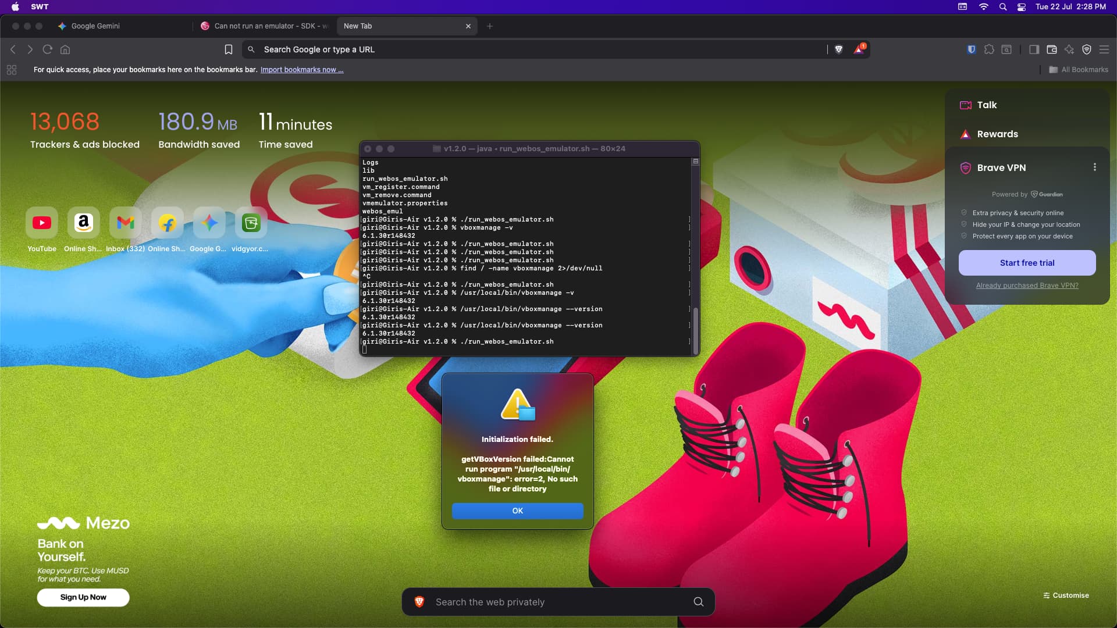Click Import bookmarks now link
1117x628 pixels.
pyautogui.click(x=301, y=70)
